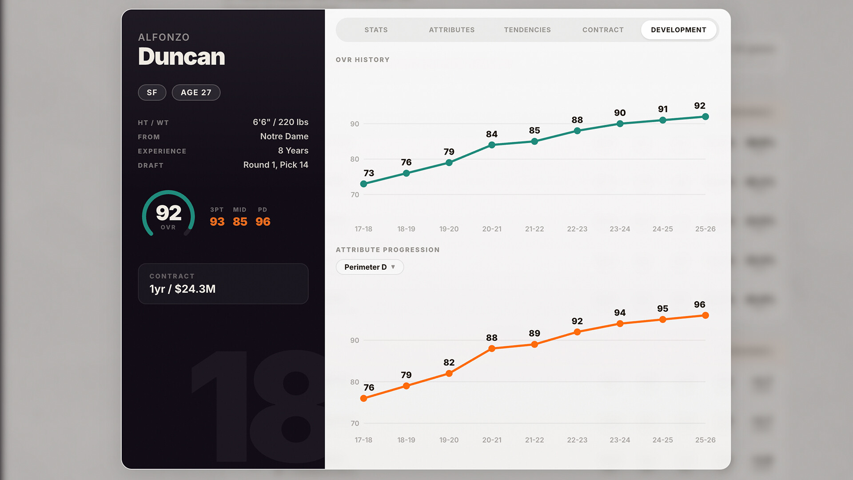
Task: Click the orange 17-18 point labeled 76
Action: (x=364, y=398)
